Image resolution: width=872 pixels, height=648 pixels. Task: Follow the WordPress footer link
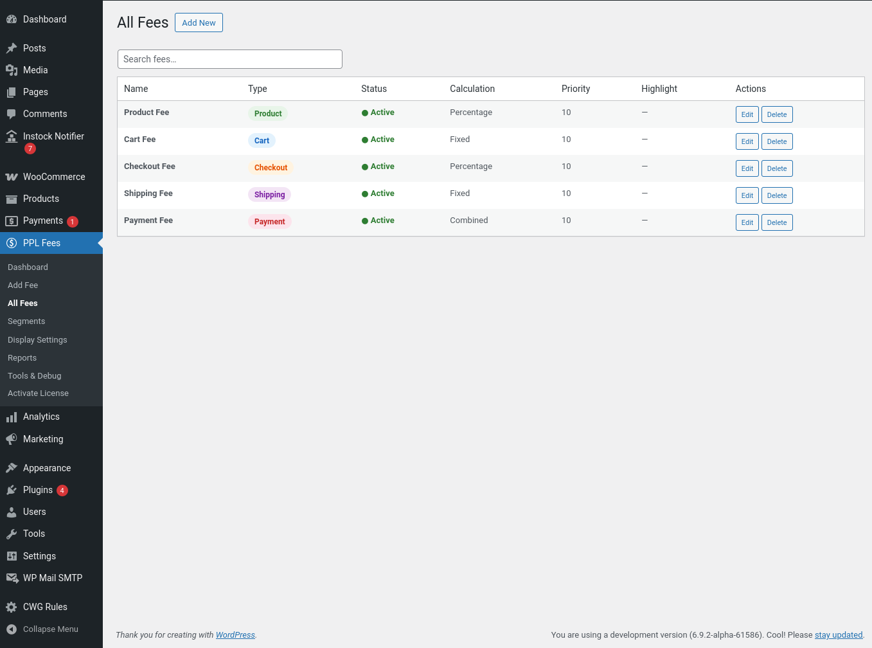tap(235, 635)
